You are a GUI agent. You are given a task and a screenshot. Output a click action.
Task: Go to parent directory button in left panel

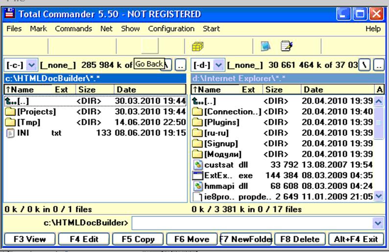point(181,65)
